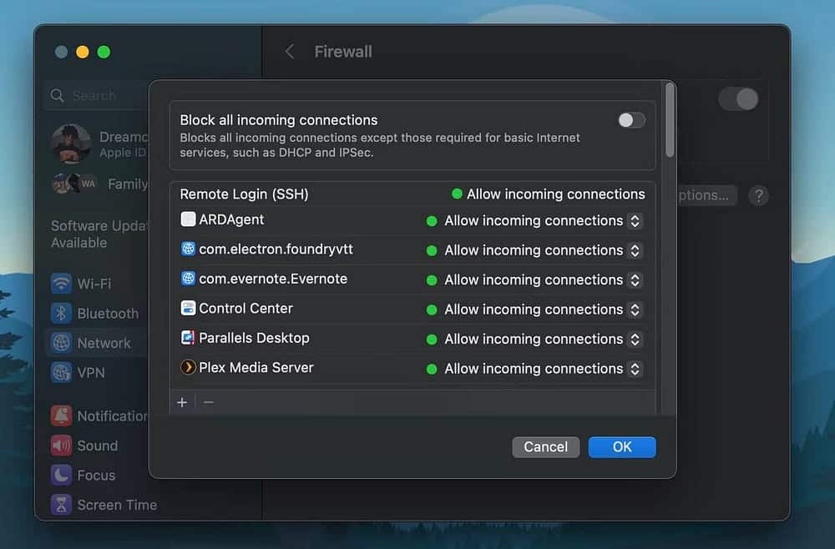Click the Sound speaker icon in the sidebar
The width and height of the screenshot is (835, 549).
[x=61, y=446]
